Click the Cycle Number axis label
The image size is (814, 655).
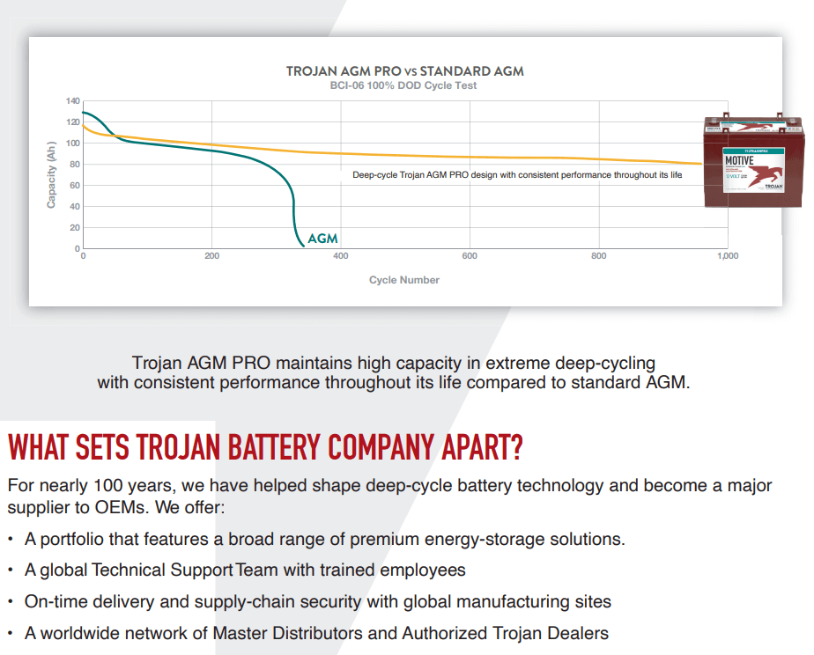(403, 280)
